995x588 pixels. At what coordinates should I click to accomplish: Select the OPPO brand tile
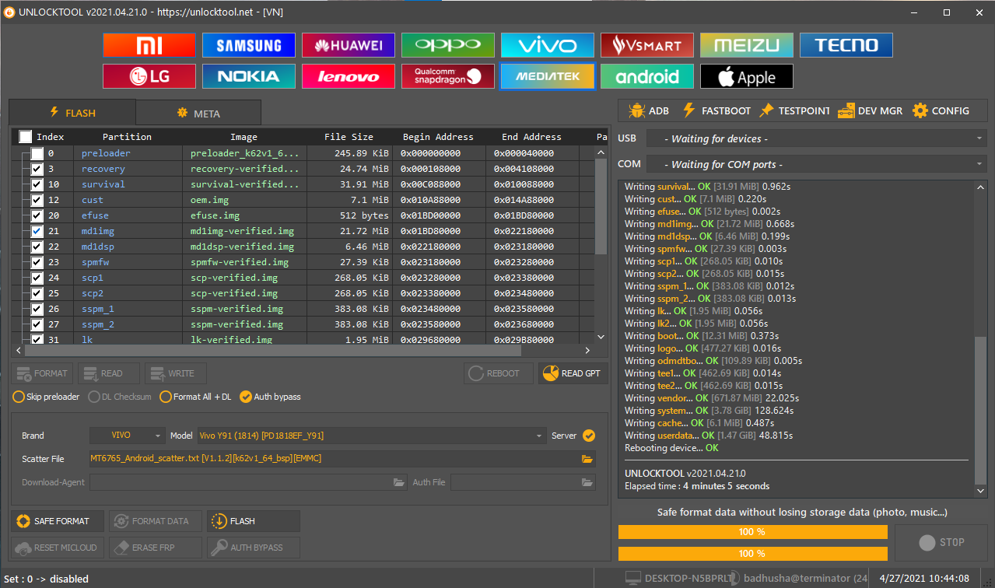(x=448, y=45)
